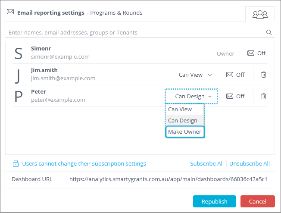
Task: Toggle Peter's email subscription Off
Action: pyautogui.click(x=235, y=96)
